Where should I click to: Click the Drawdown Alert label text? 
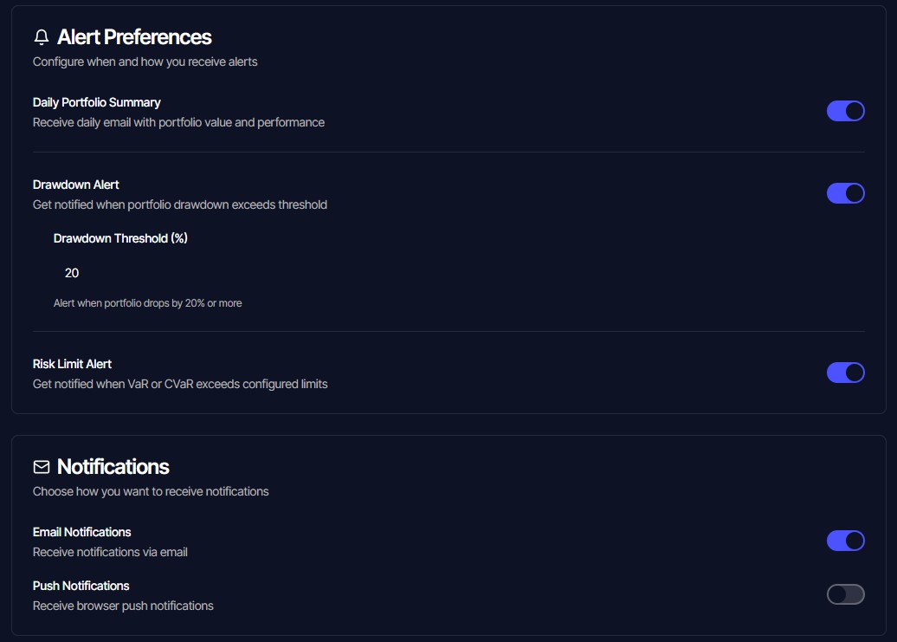pos(75,185)
